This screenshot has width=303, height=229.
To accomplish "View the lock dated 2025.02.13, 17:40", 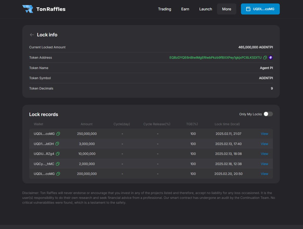I will pyautogui.click(x=264, y=144).
